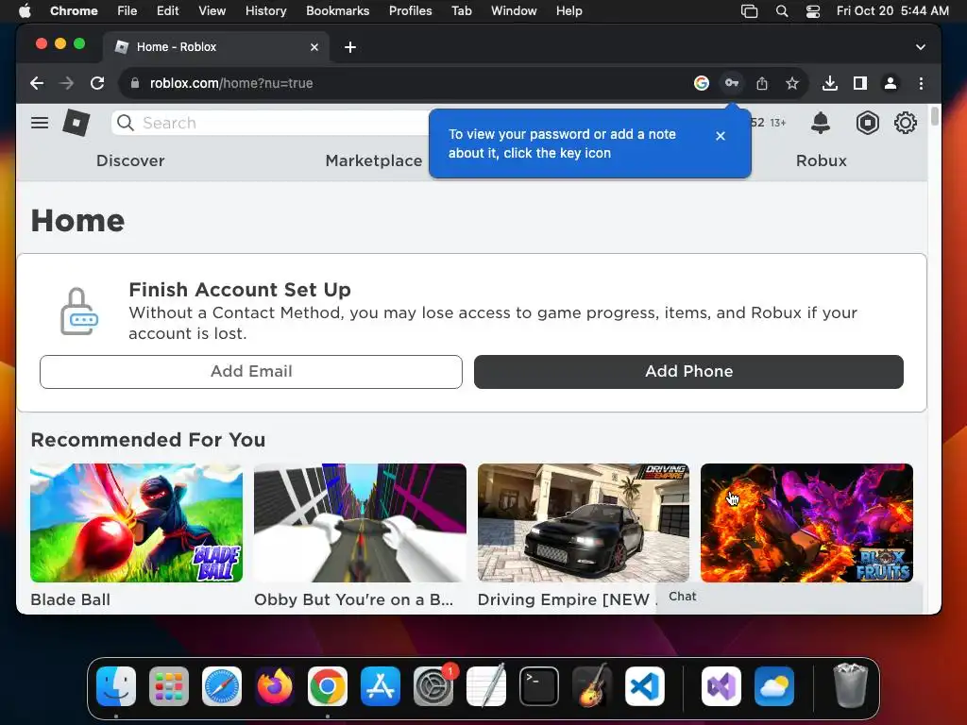Image resolution: width=967 pixels, height=725 pixels.
Task: Open Chrome profile avatar icon
Action: tap(890, 83)
